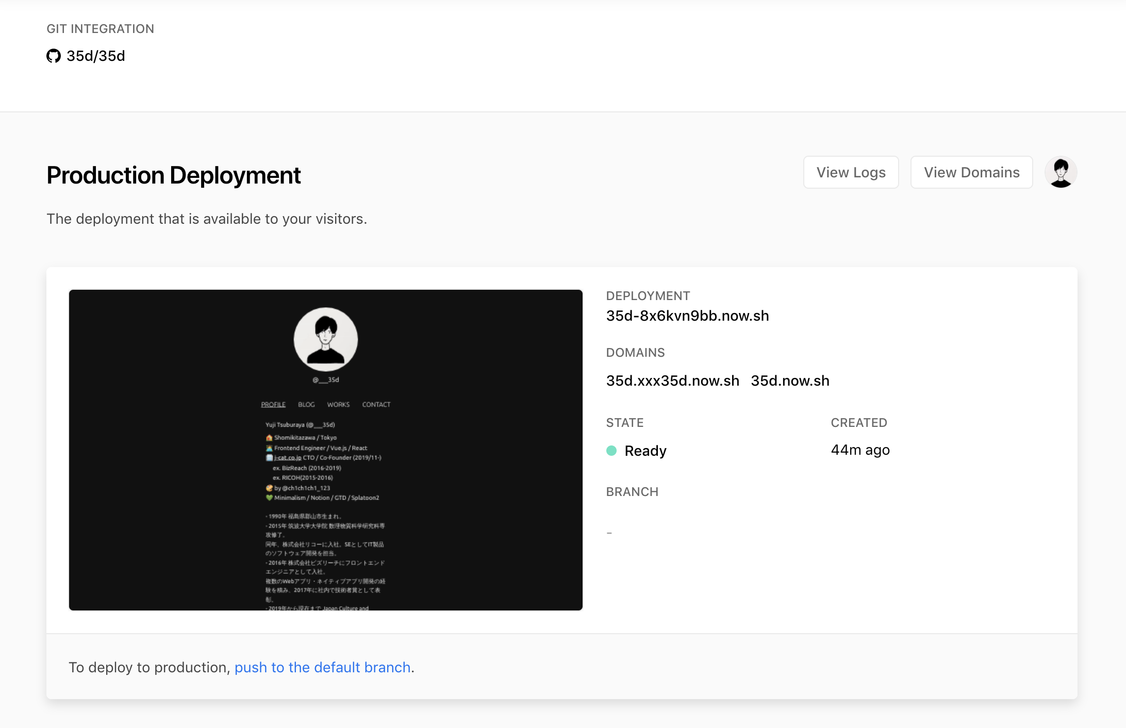The image size is (1126, 728).
Task: Open View Logs
Action: [851, 172]
